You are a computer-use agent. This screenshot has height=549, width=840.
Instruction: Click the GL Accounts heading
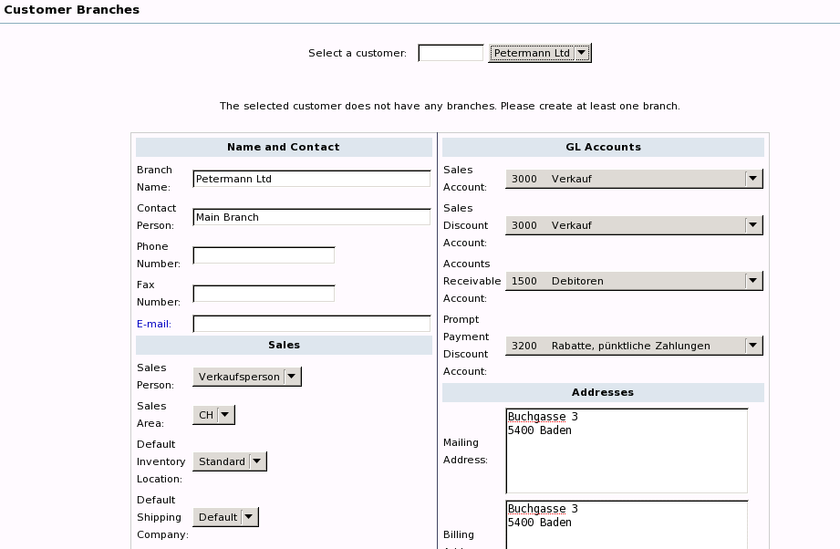coord(603,147)
